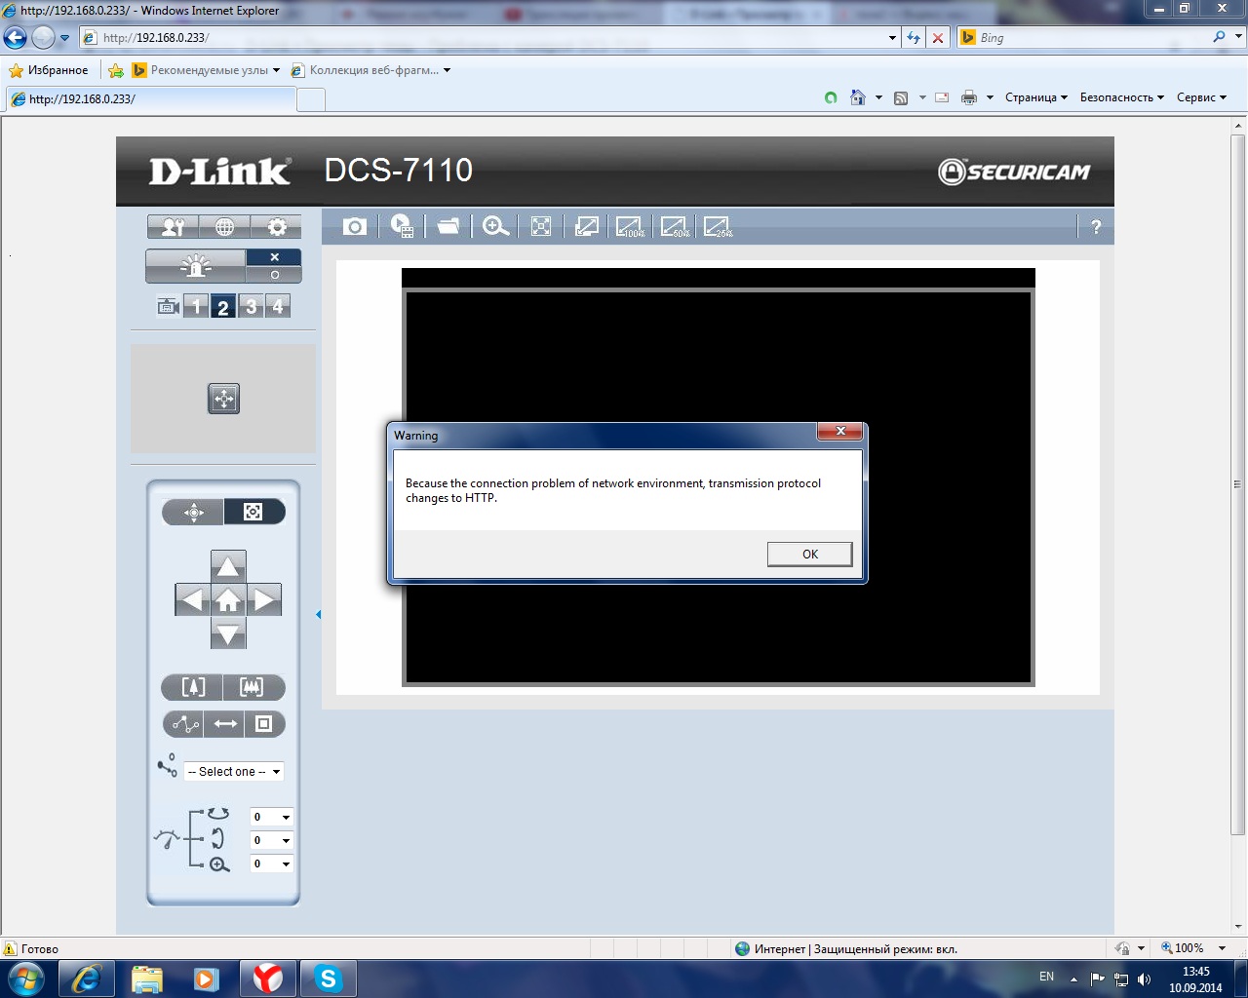Select video stream 1
The height and width of the screenshot is (998, 1248).
[x=196, y=307]
